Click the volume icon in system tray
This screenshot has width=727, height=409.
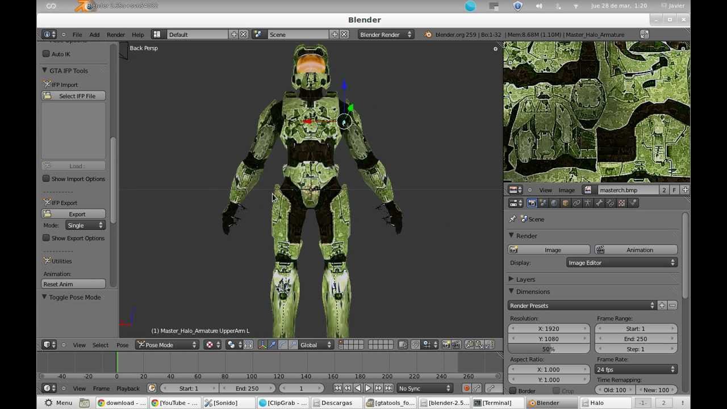pos(538,6)
